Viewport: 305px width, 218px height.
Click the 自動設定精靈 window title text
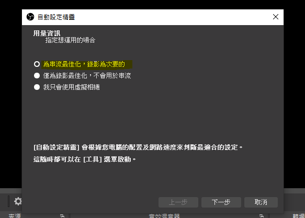[56, 17]
